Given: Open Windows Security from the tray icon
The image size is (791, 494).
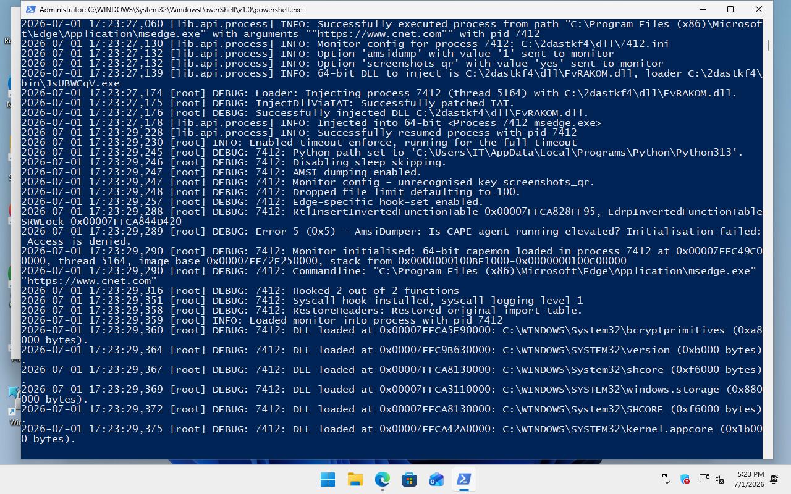Looking at the screenshot, I should click(685, 479).
